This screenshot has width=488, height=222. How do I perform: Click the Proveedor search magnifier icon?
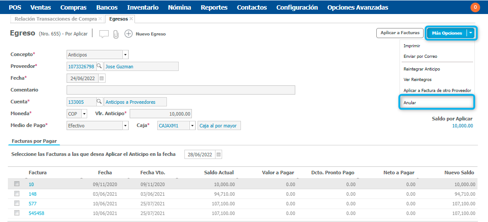99,67
